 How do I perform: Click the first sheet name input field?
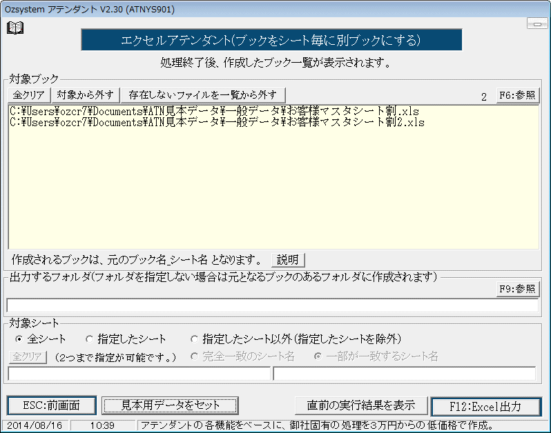click(139, 373)
